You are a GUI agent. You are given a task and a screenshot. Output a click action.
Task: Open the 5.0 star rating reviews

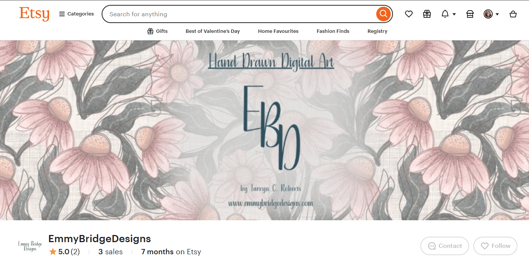pos(64,252)
